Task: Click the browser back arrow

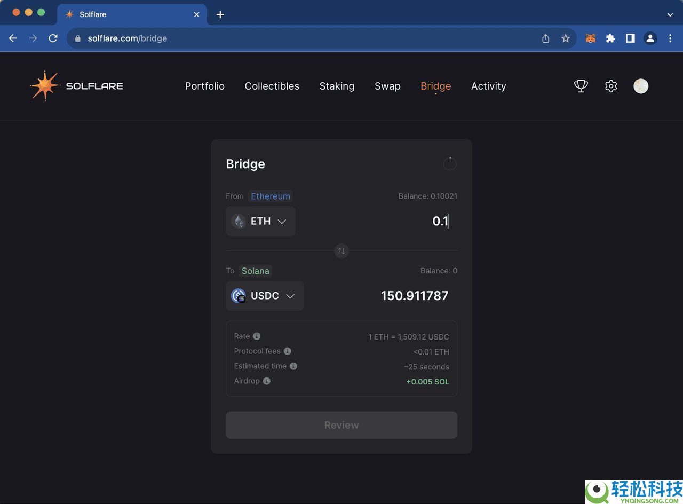Action: point(13,38)
